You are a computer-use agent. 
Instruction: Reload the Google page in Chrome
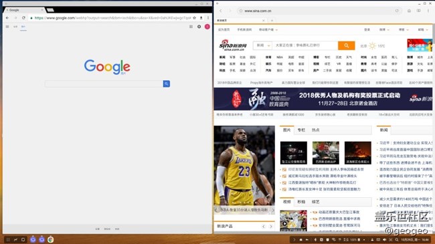tap(23, 18)
